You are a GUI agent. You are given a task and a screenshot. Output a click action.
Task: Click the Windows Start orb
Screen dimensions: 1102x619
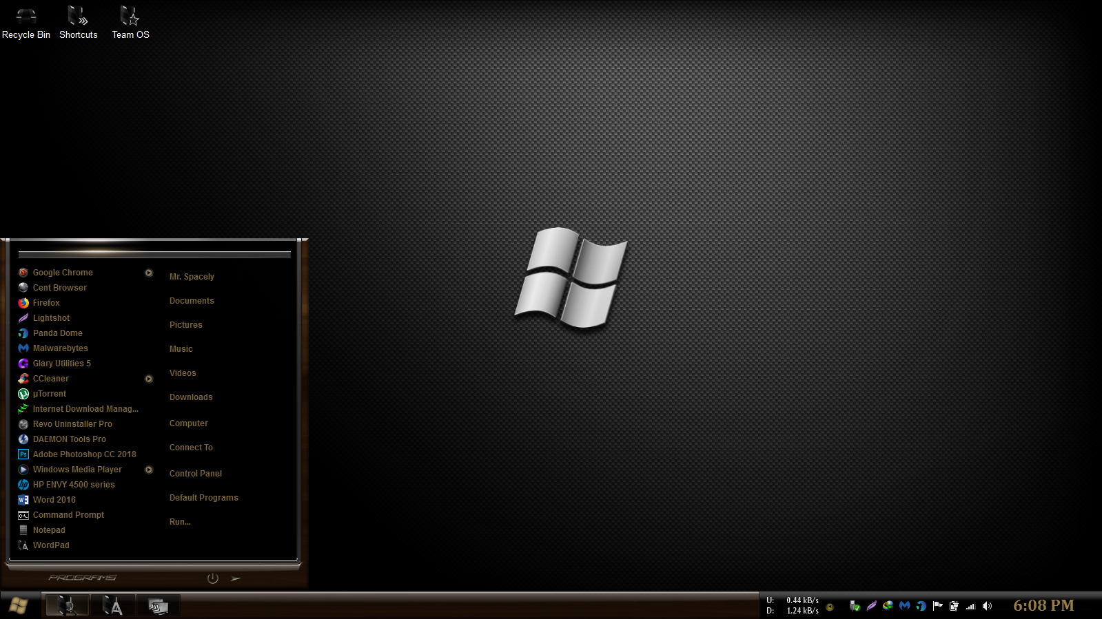(x=19, y=605)
